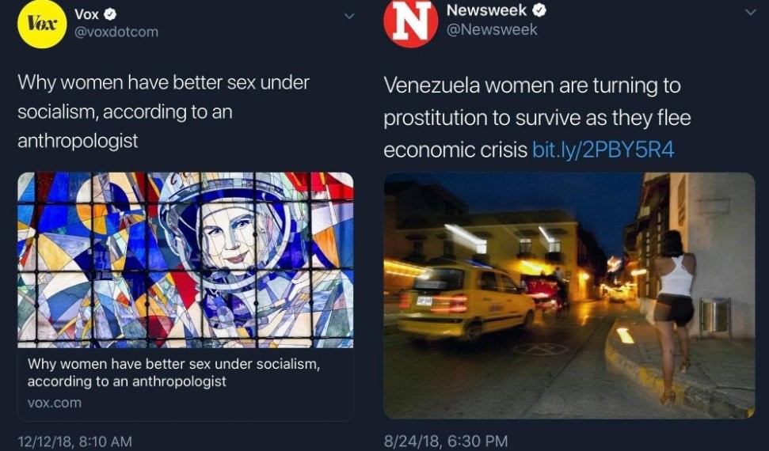Viewport: 769px width, 451px height.
Task: Click the yellow taxi in Newsweek photo
Action: [x=466, y=300]
